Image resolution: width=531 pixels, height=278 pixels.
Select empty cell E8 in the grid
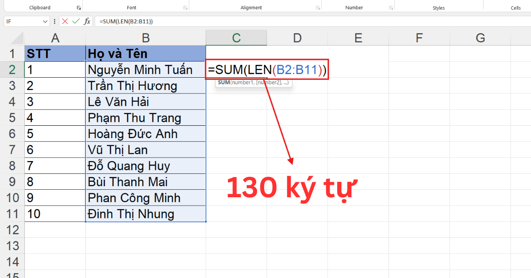358,165
